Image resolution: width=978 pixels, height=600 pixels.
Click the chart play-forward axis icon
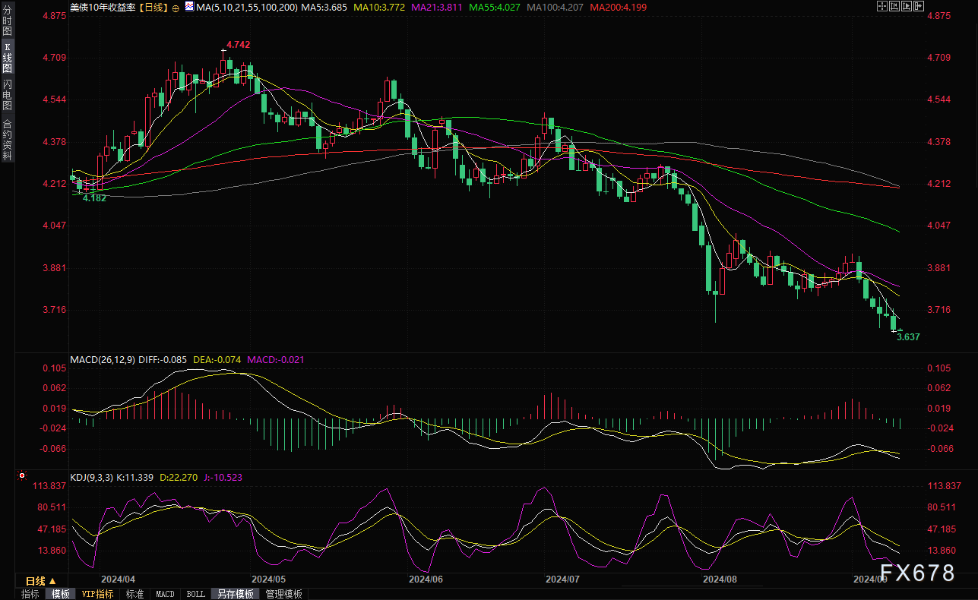coord(906,6)
